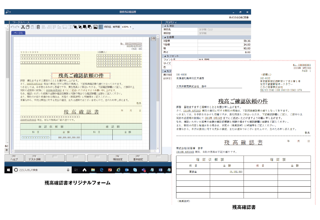Image resolution: width=320 pixels, height=220 pixels.
Task: Click the 確認依頼額 table header cell
Action: [x=51, y=127]
